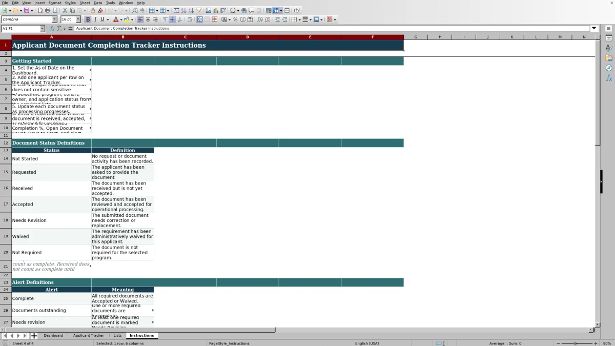Viewport: 615px width, 346px height.
Task: Clone formatting with the paintbrush icon
Action: click(93, 10)
